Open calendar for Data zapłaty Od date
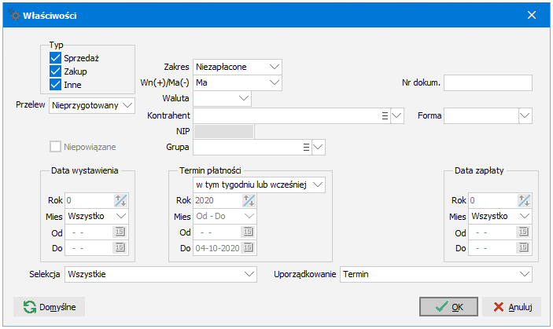This screenshot has height=329, width=553. click(x=523, y=232)
